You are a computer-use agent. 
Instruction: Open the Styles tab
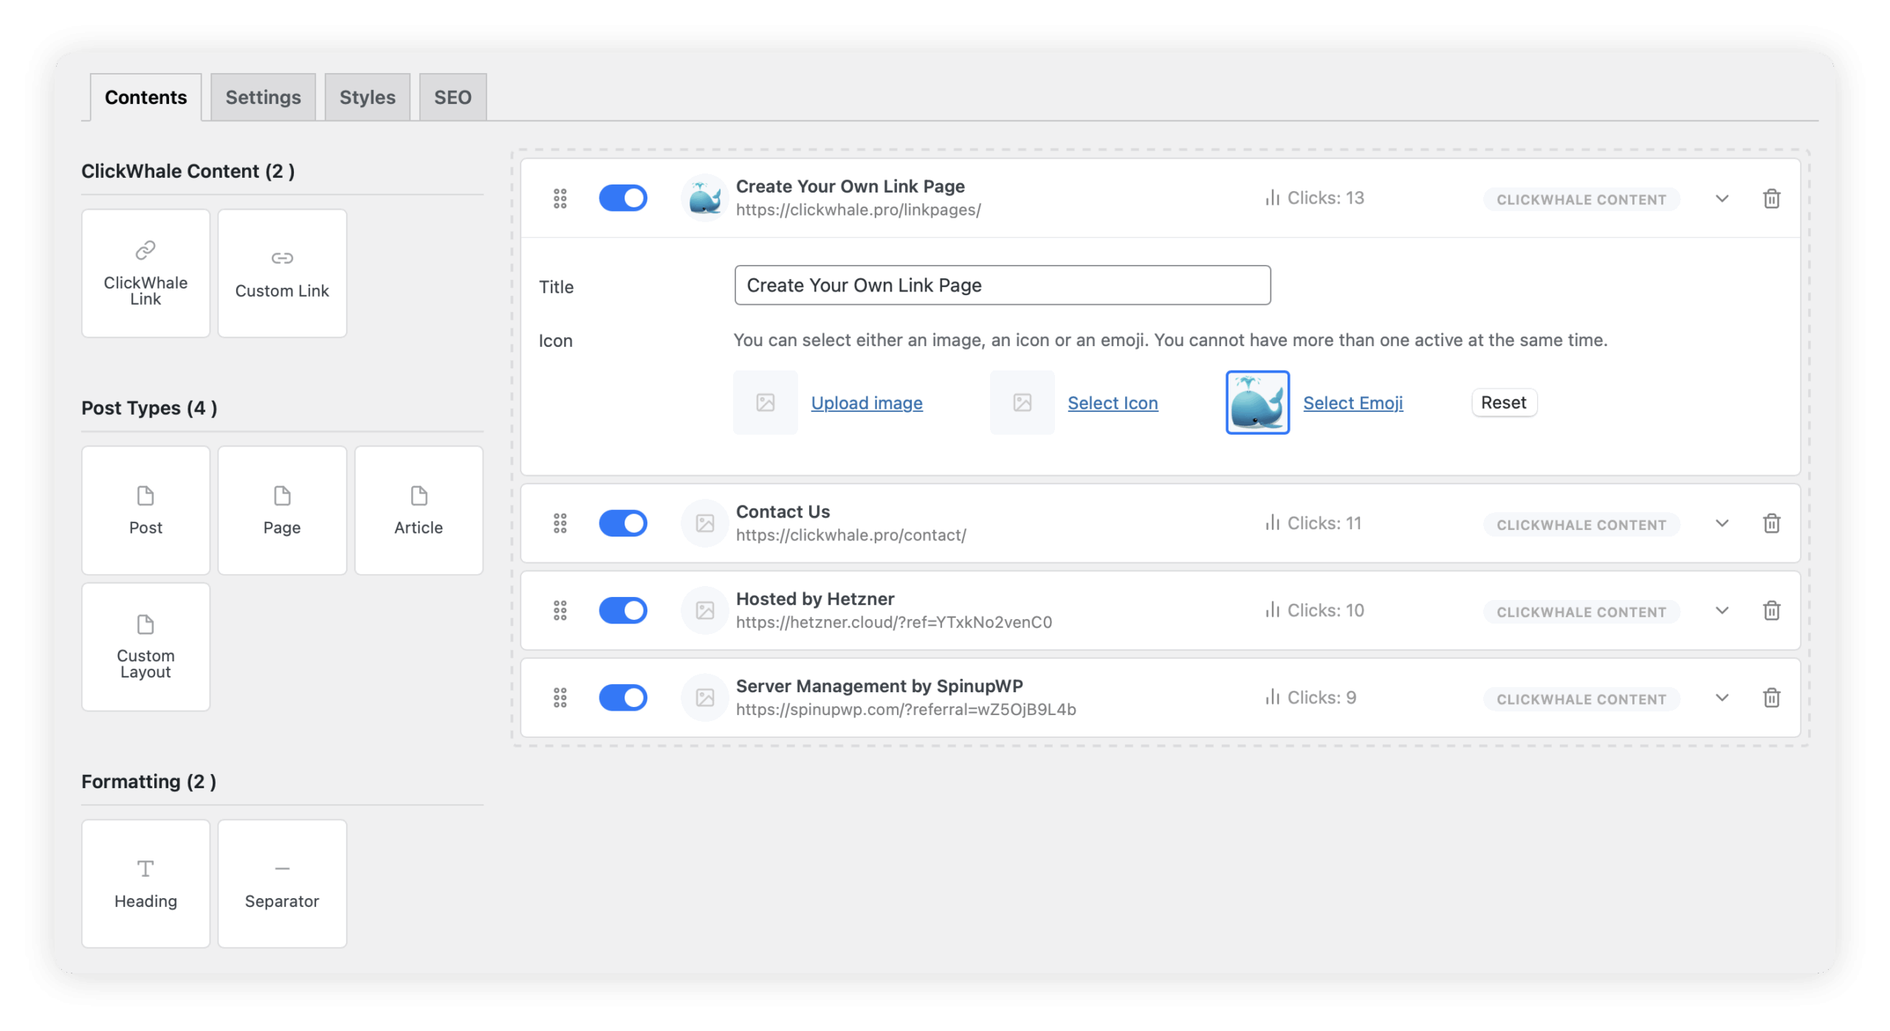[367, 97]
